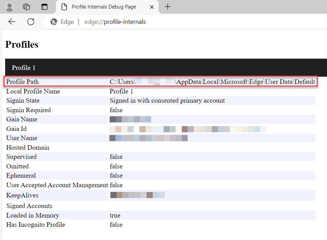This screenshot has width=327, height=240.
Task: Open the Workspaces icon in title bar
Action: [x=27, y=7]
